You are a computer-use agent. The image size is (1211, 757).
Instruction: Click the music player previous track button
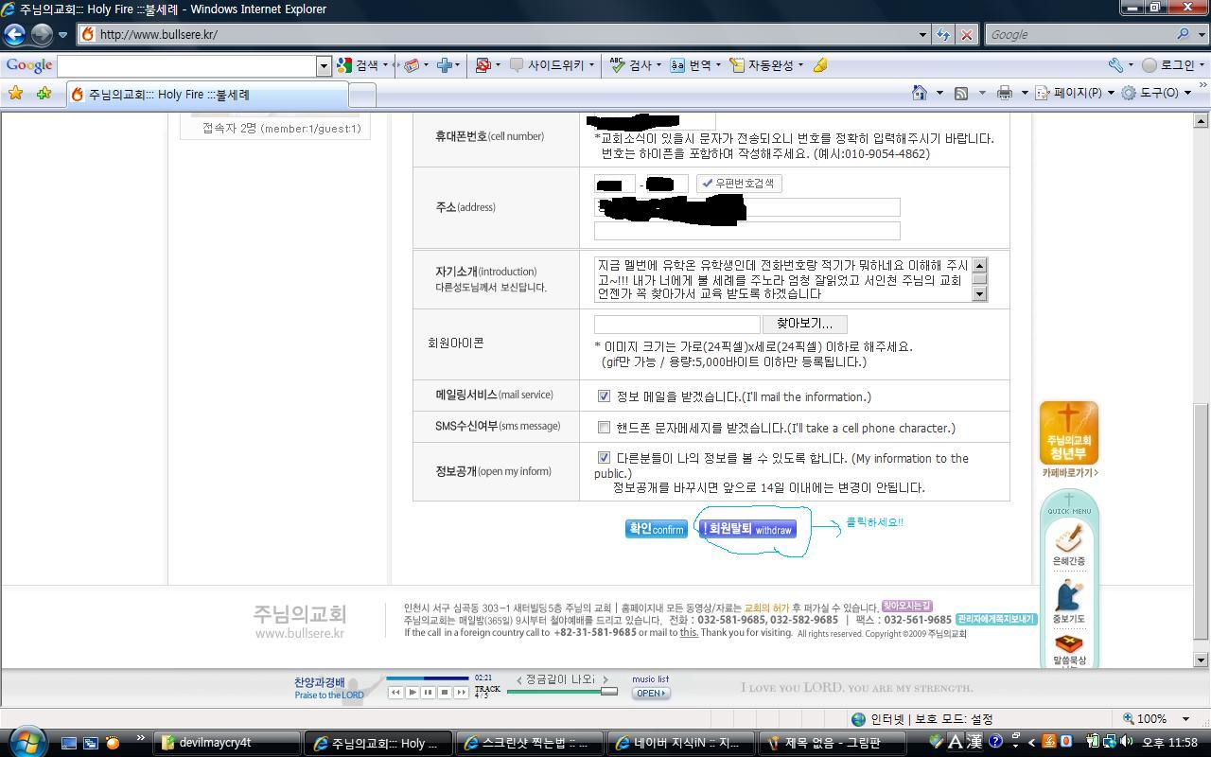tap(395, 692)
